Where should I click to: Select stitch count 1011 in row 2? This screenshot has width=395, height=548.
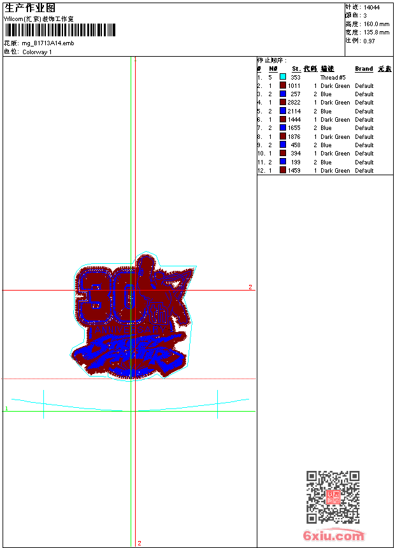tap(294, 86)
